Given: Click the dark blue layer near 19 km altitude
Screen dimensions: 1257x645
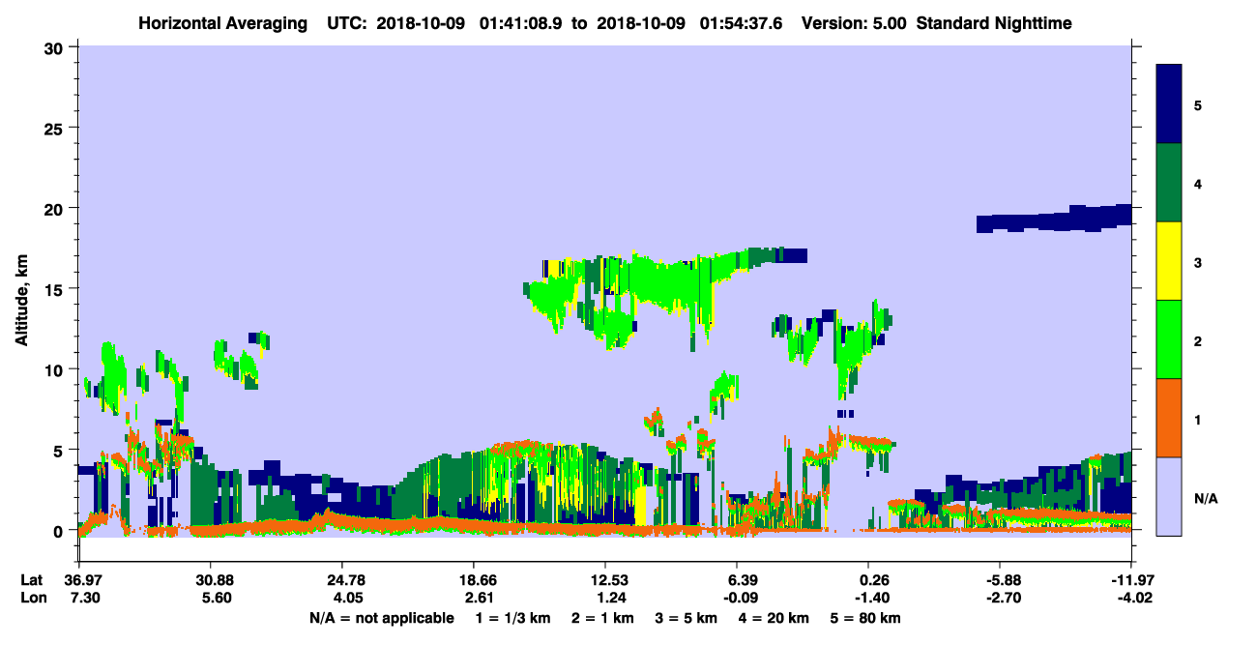Looking at the screenshot, I should coord(1054,219).
